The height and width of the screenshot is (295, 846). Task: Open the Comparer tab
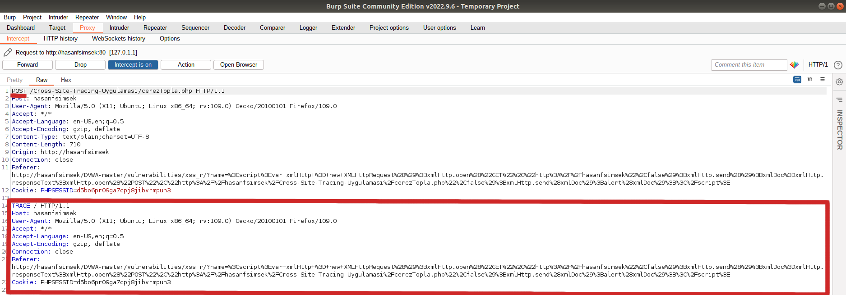pyautogui.click(x=273, y=28)
